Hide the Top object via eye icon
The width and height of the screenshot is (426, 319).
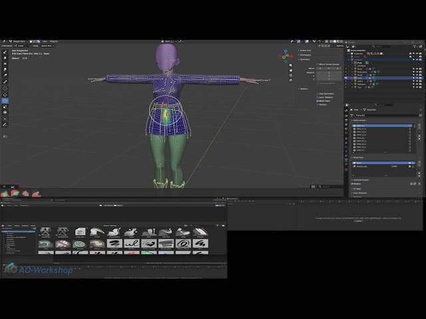[417, 87]
